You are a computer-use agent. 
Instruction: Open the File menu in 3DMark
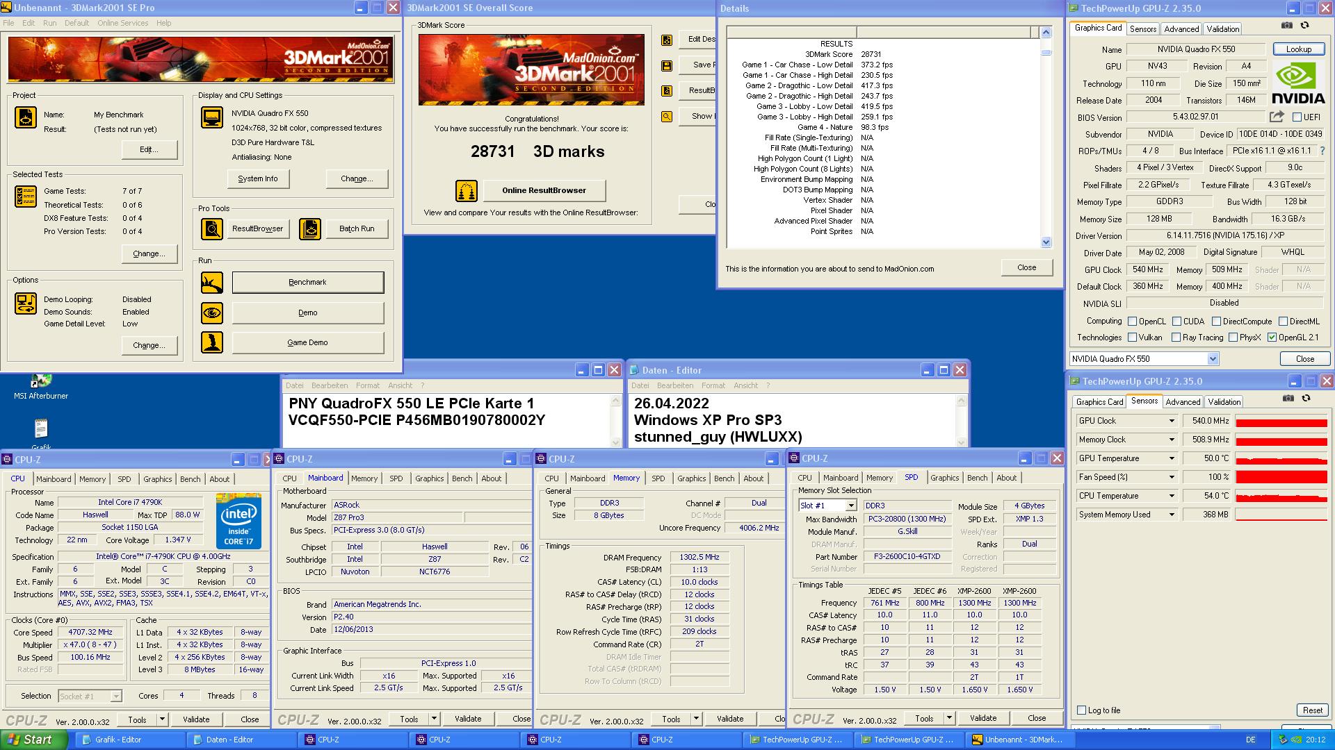(x=8, y=23)
